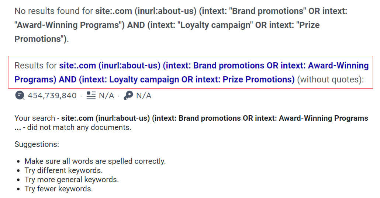Click the "Try different keywords" suggestion
The height and width of the screenshot is (198, 380).
coord(63,170)
